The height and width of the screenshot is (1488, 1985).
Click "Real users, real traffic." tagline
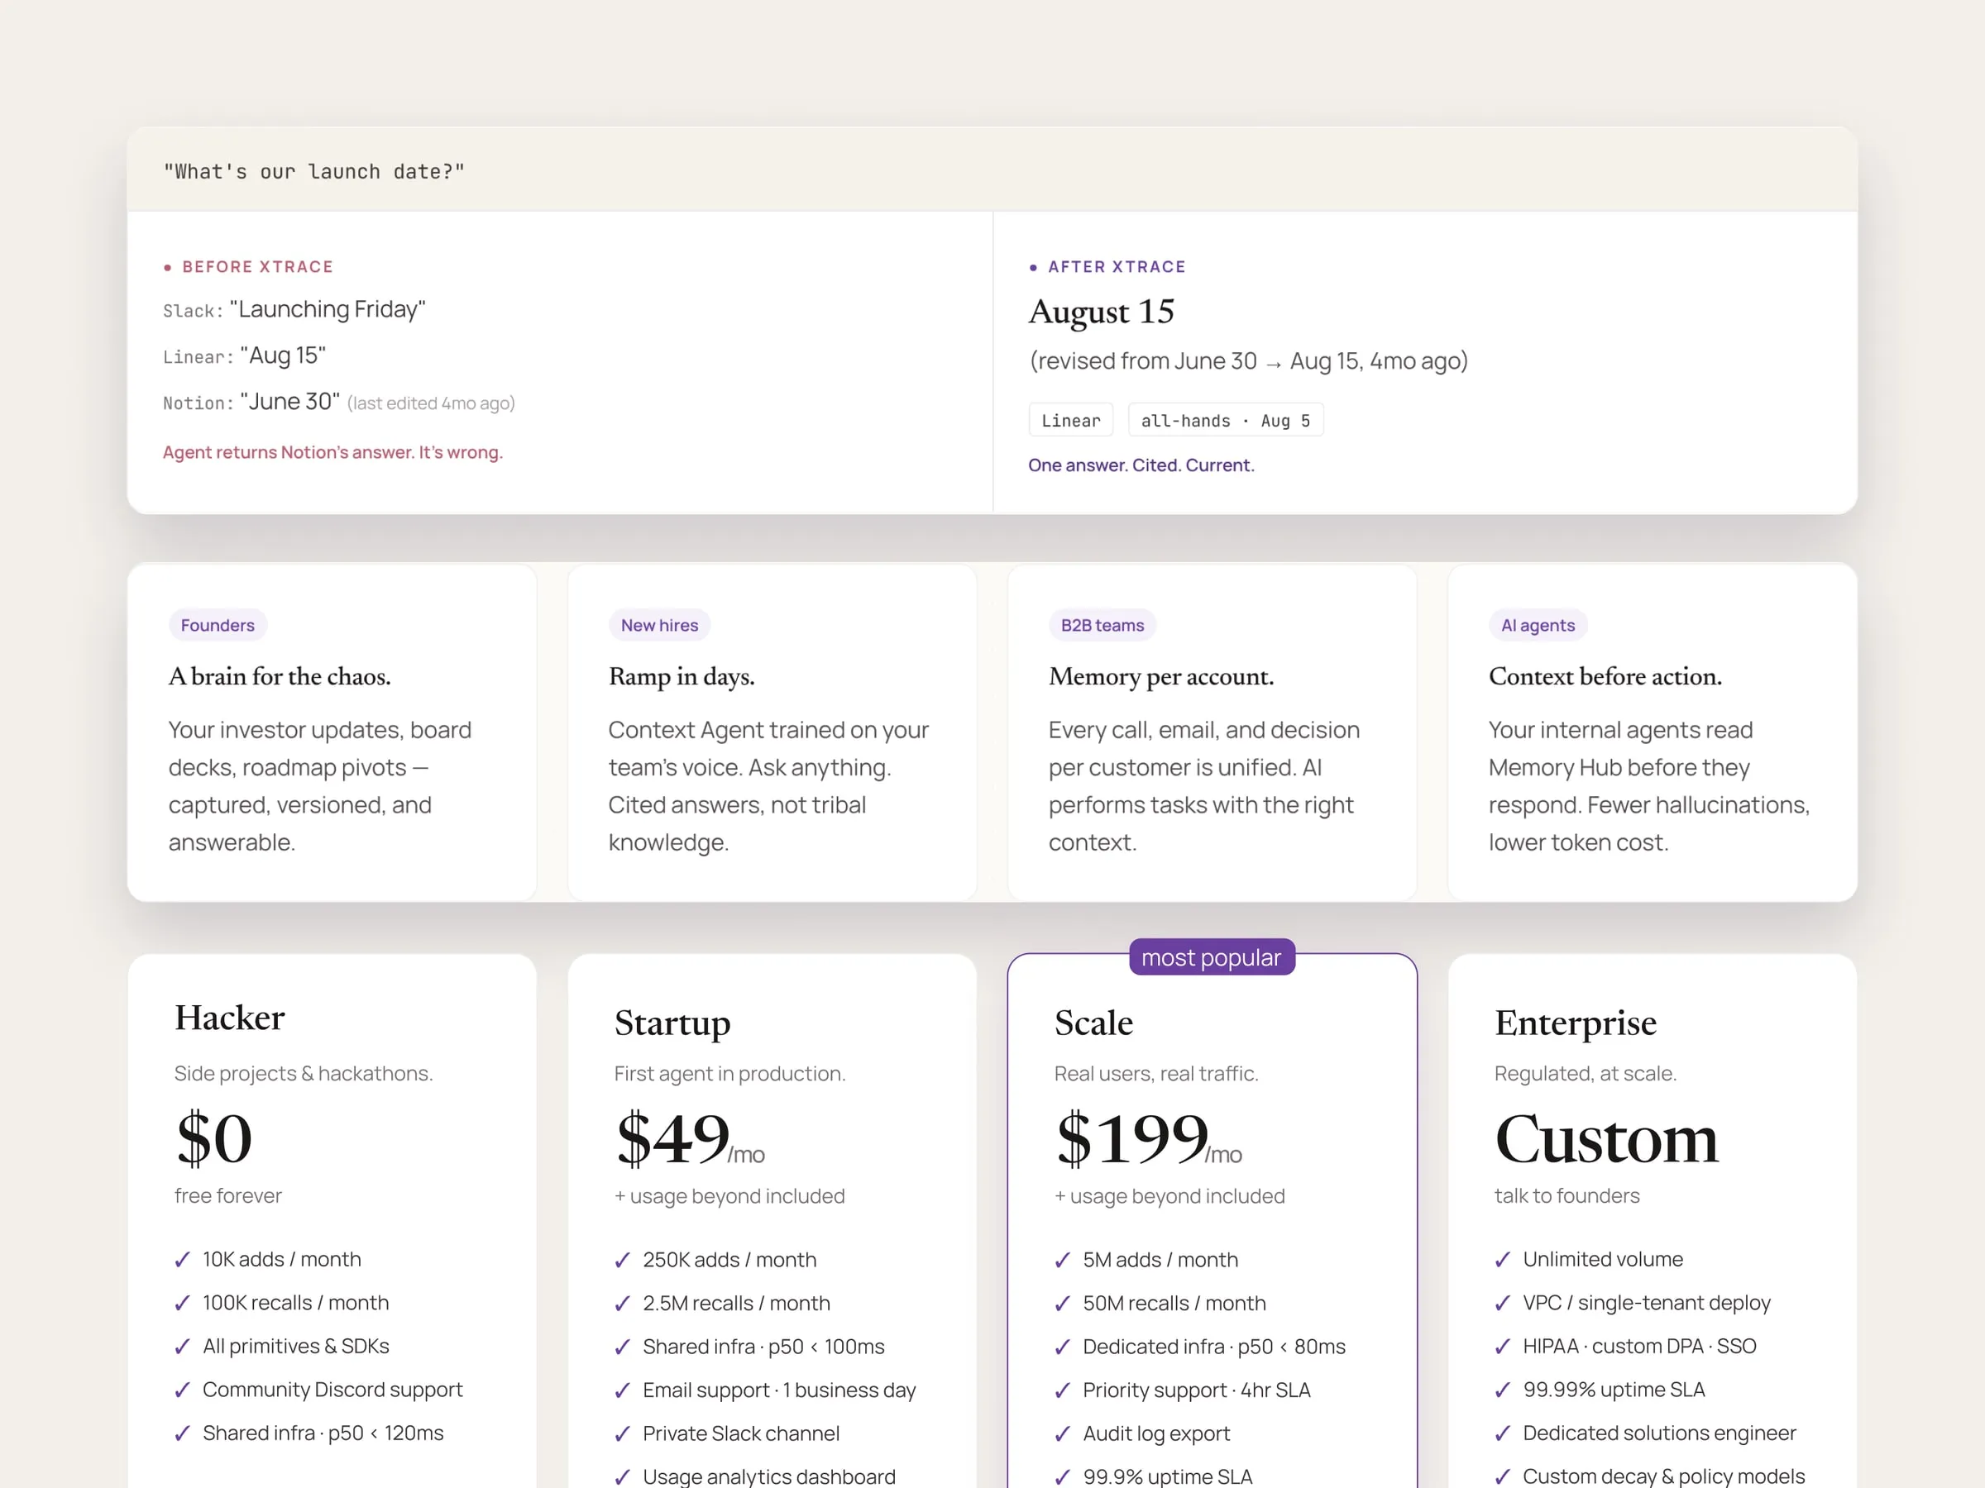click(x=1157, y=1074)
